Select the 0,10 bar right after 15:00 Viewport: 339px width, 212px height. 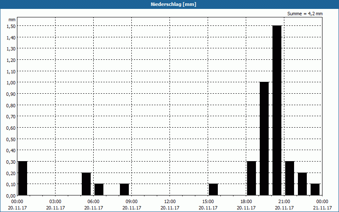[x=214, y=190]
